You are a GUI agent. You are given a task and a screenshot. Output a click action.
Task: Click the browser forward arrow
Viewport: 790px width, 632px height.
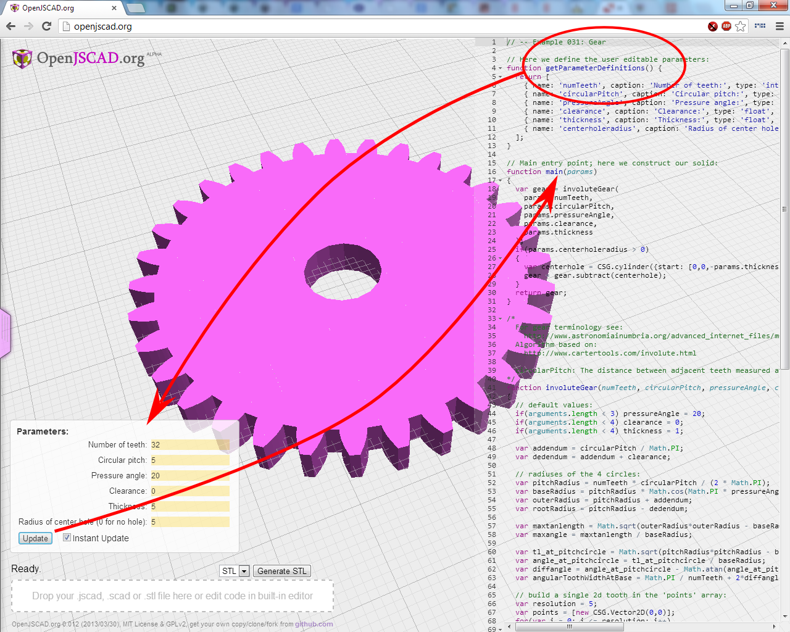coord(28,26)
